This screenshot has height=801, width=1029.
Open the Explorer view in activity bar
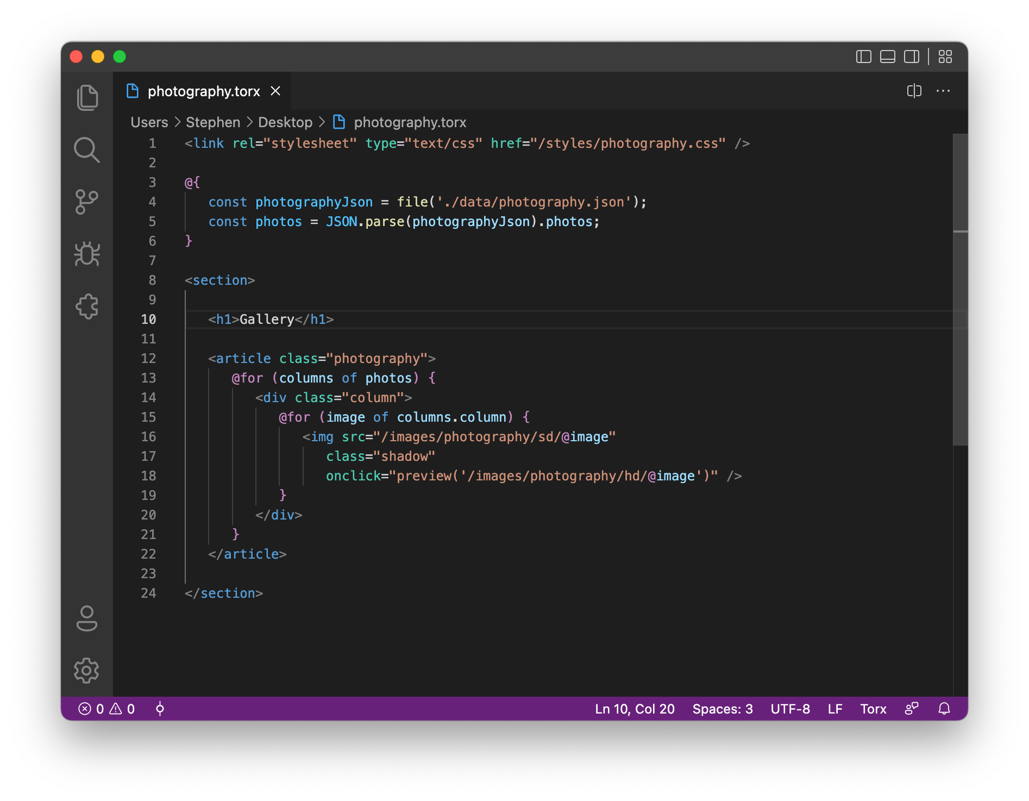coord(87,98)
